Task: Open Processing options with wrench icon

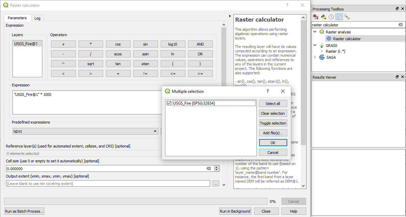Action: (347, 16)
